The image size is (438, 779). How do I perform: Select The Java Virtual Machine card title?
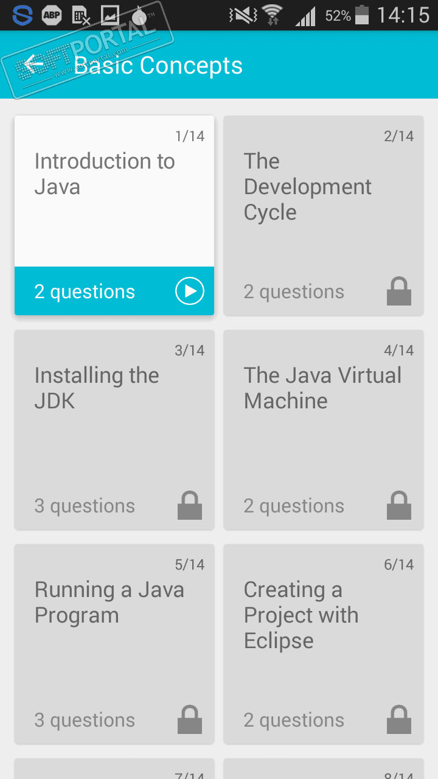point(322,388)
